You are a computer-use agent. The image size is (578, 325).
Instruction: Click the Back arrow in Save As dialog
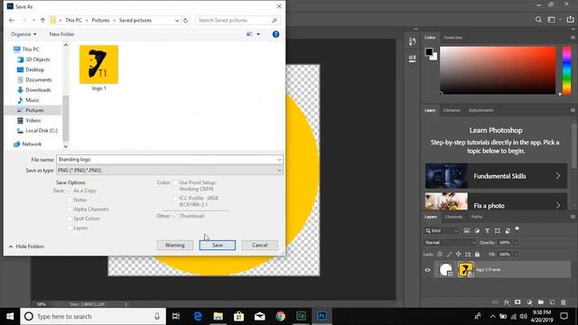point(12,20)
